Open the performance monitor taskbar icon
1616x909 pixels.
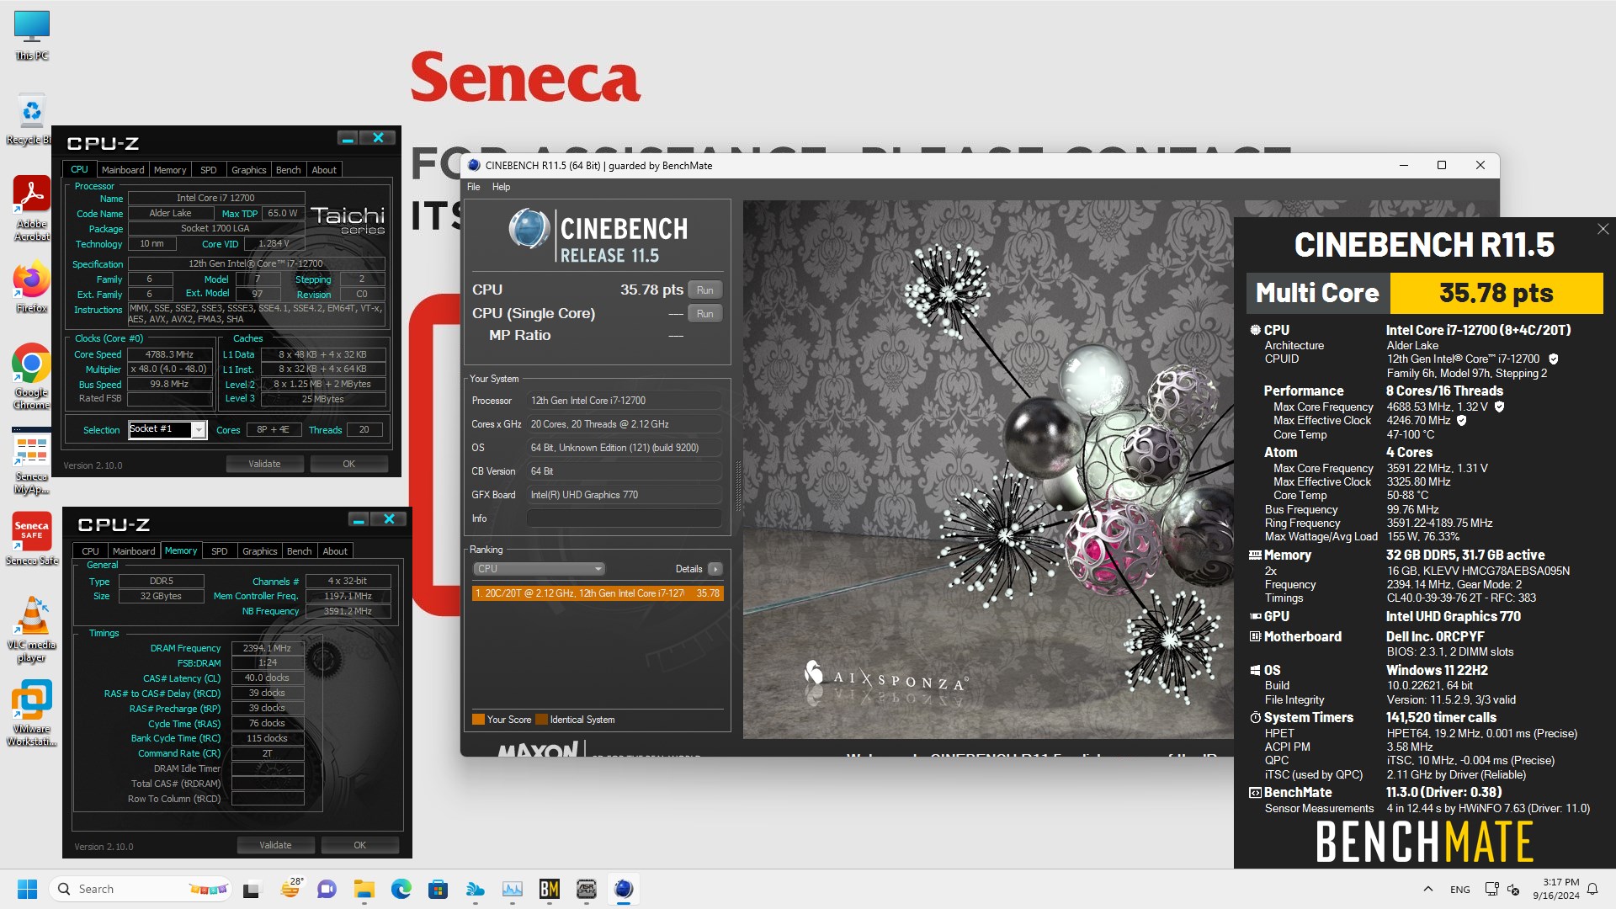[x=513, y=889]
